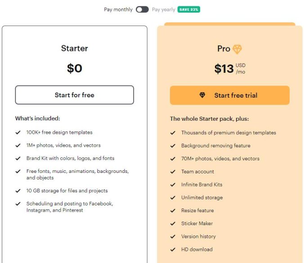Click the SAVE 23% badge

(x=189, y=9)
